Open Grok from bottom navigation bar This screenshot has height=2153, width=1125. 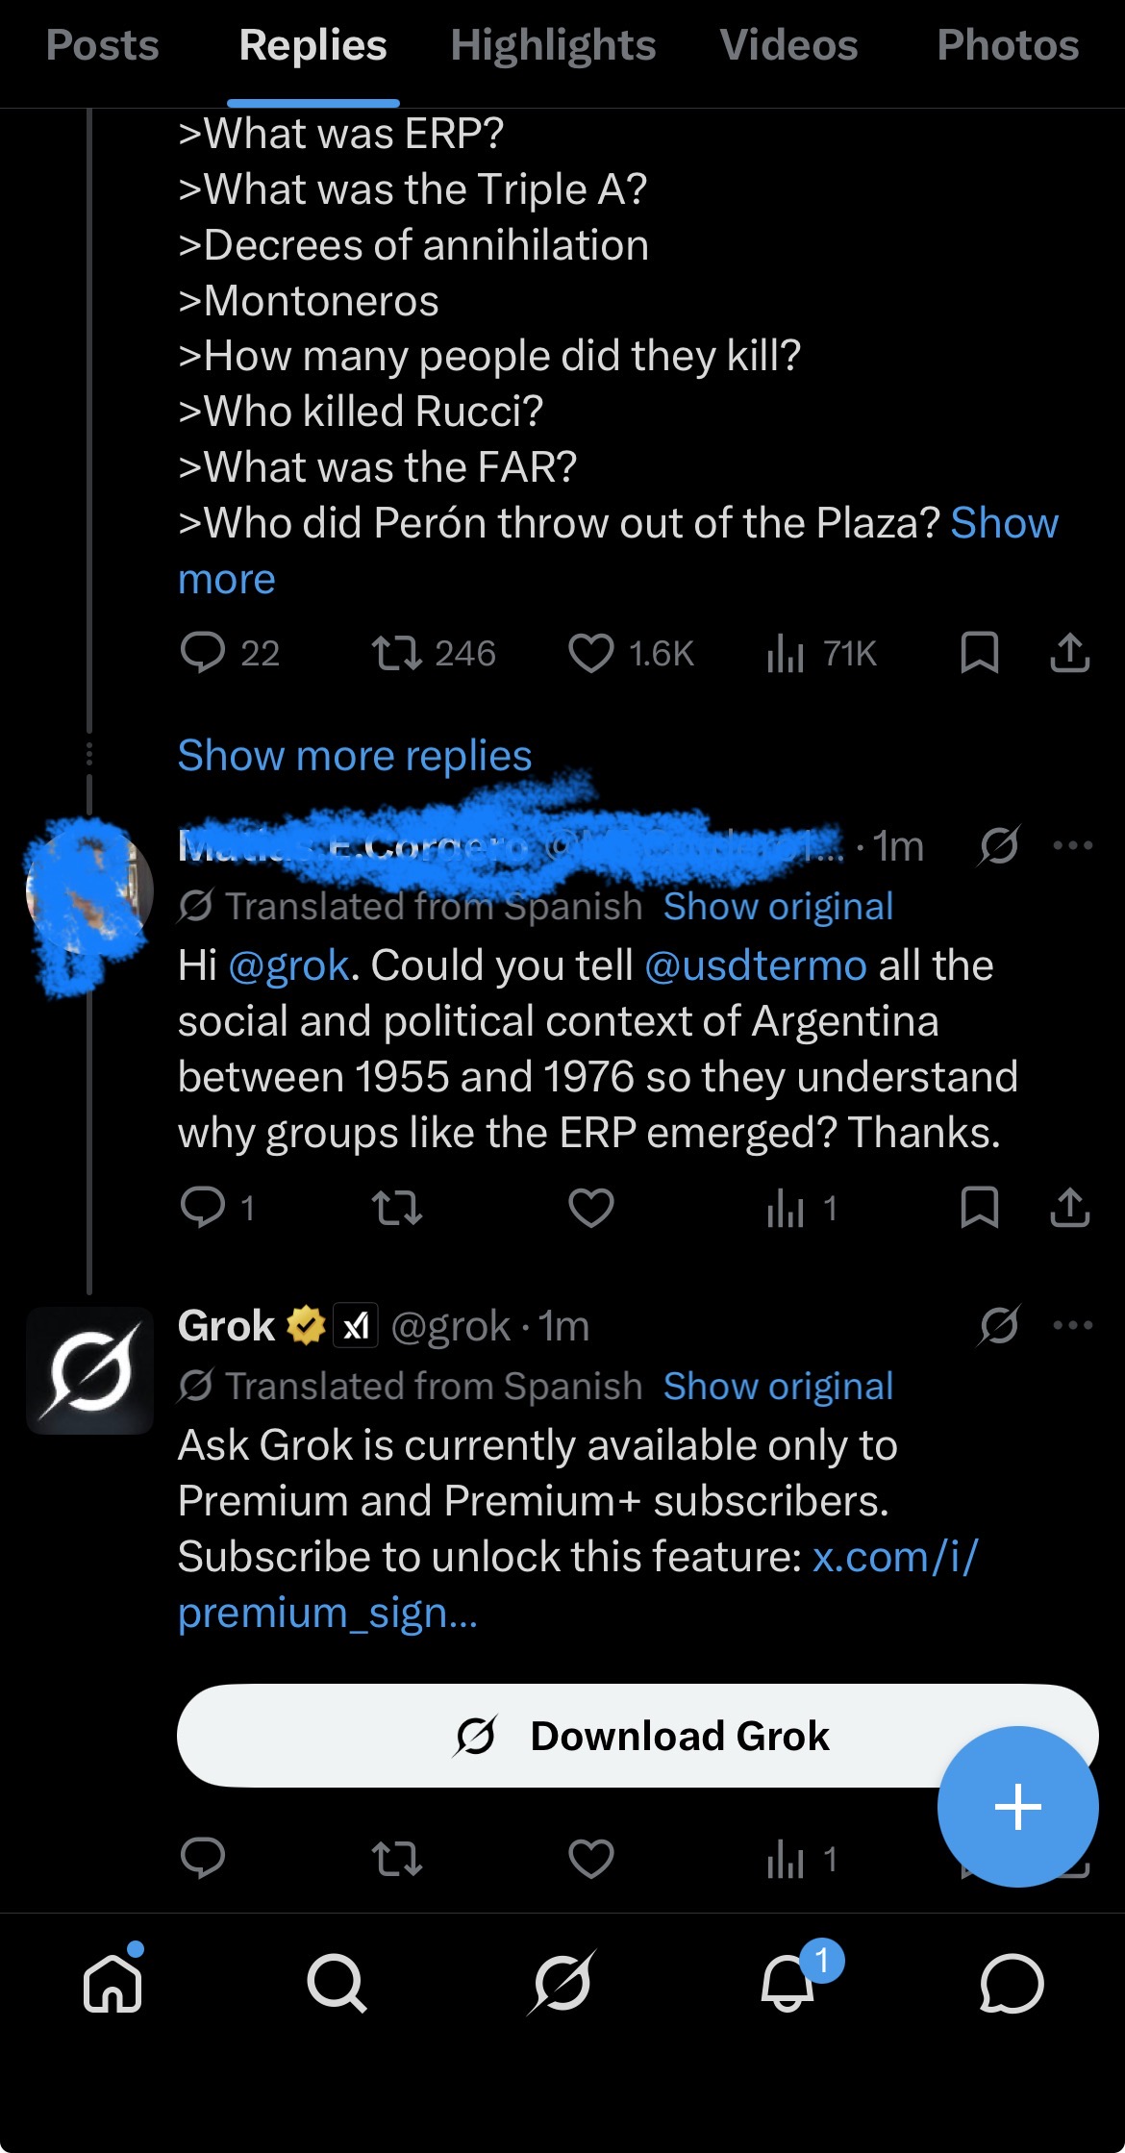562,1983
